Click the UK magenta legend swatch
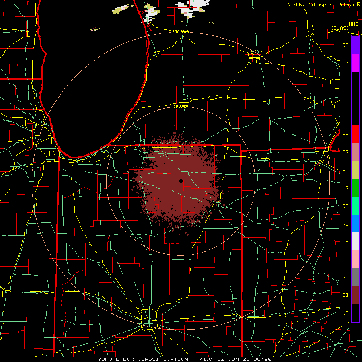Screen dimensions: 362x362 [355, 63]
